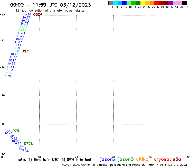Select the altika satellite legend label

(142, 159)
